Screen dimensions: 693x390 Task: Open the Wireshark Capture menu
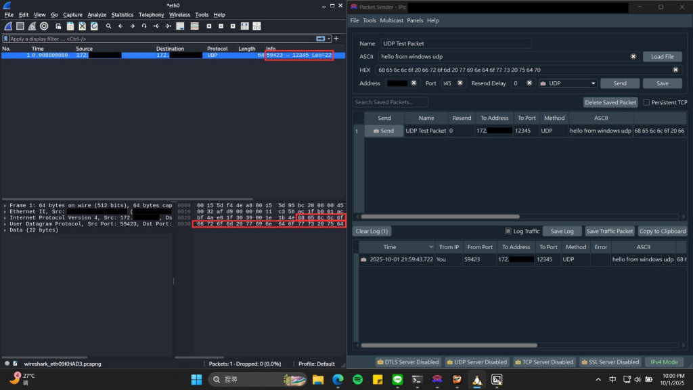click(72, 15)
